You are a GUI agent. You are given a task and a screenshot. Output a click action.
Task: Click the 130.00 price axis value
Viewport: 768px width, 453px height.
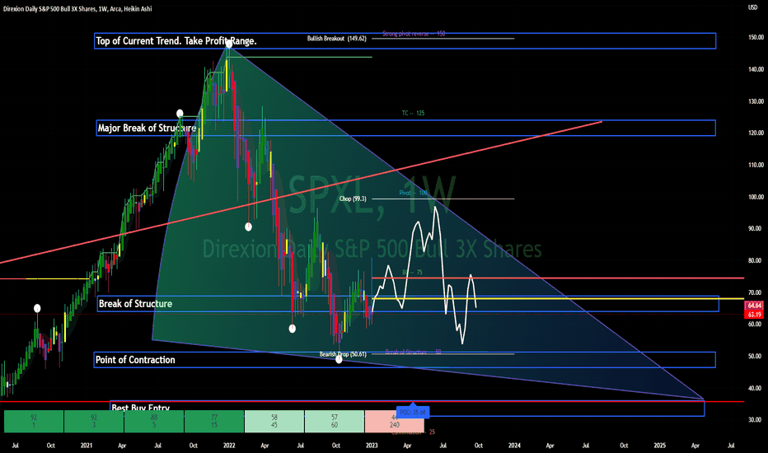[x=756, y=101]
